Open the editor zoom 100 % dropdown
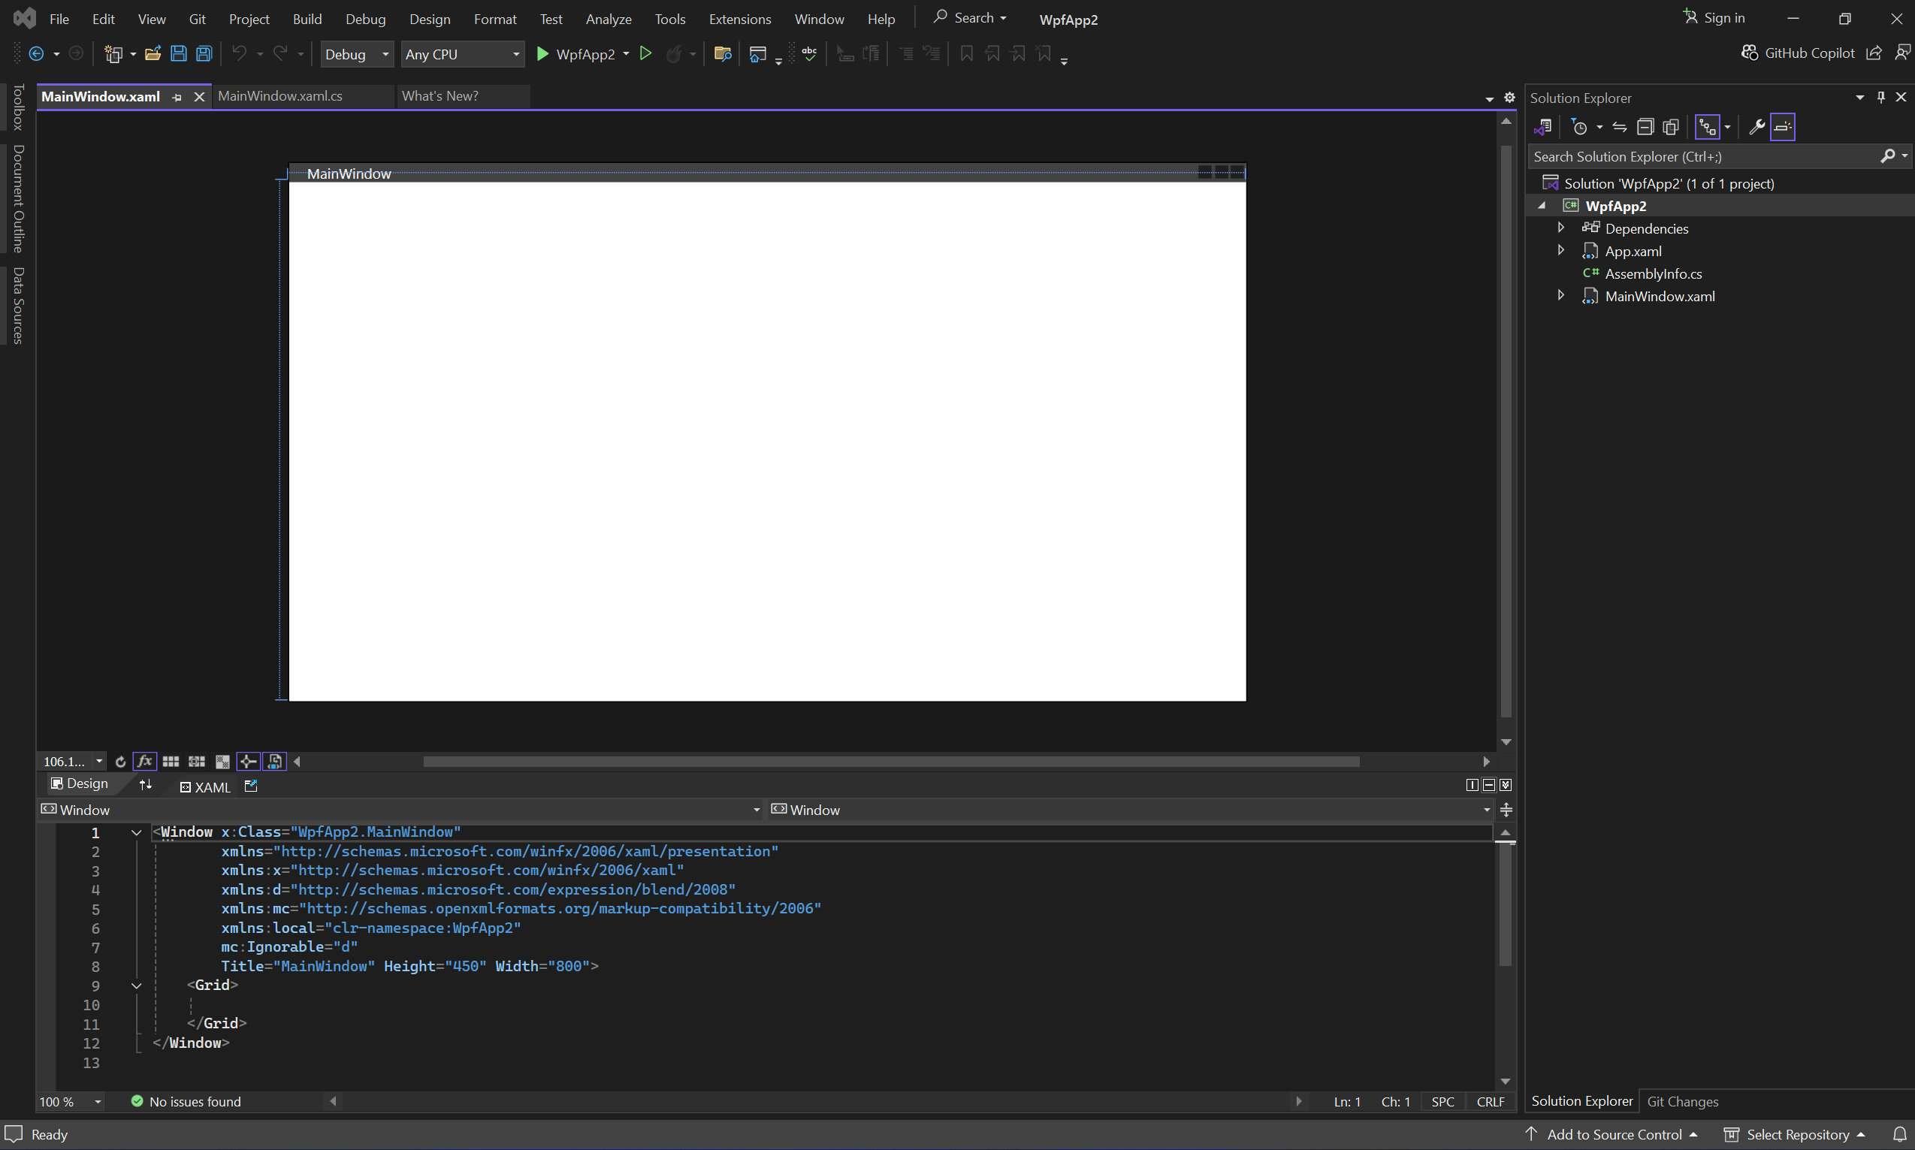Viewport: 1915px width, 1150px height. click(x=98, y=1101)
